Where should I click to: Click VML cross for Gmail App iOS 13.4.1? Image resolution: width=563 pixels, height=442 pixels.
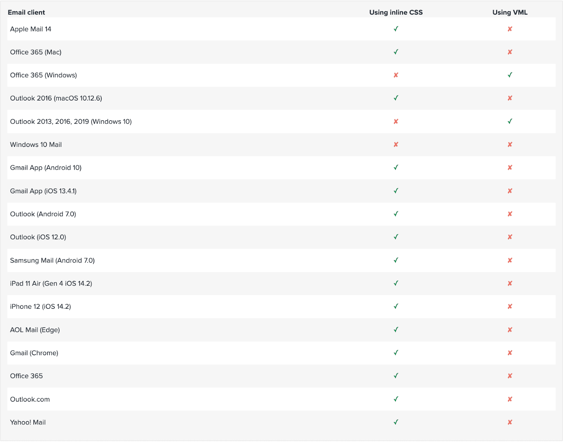510,191
